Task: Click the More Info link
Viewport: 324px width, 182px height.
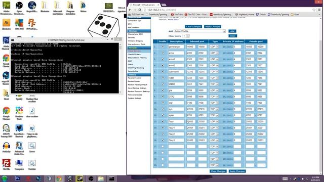Action: pos(173,19)
